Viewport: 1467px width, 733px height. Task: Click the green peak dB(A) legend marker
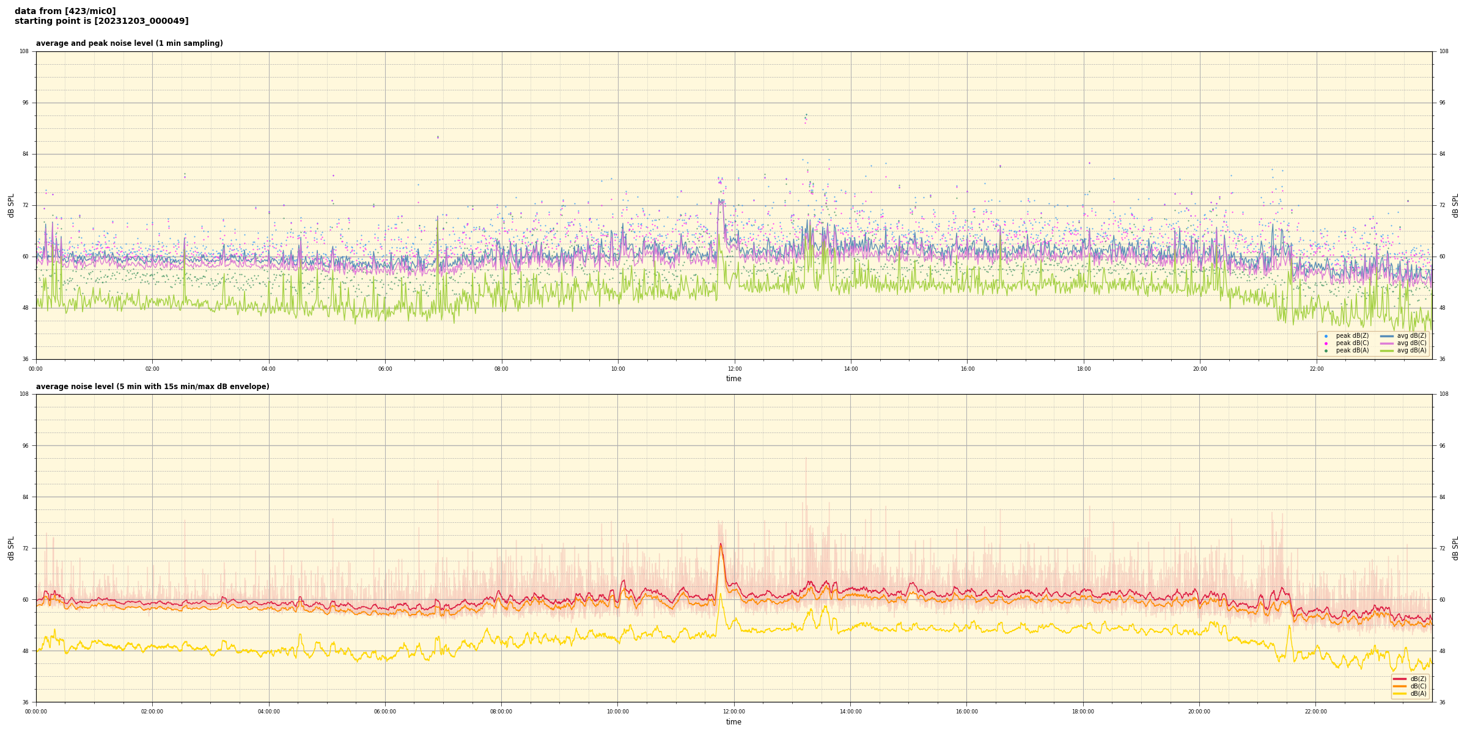click(x=1326, y=351)
